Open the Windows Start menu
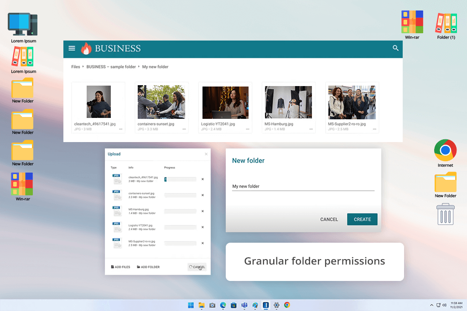This screenshot has width=467, height=311. pos(191,305)
